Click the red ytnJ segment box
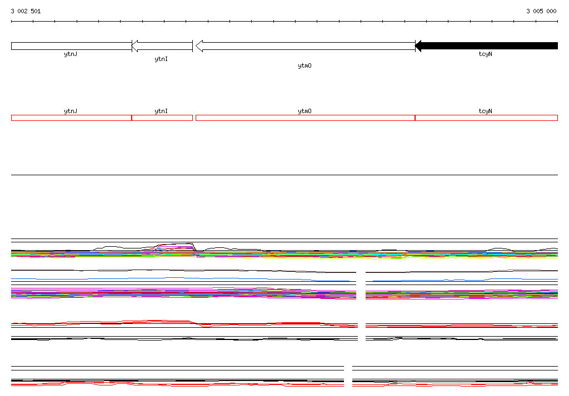569x396 pixels. 72,118
